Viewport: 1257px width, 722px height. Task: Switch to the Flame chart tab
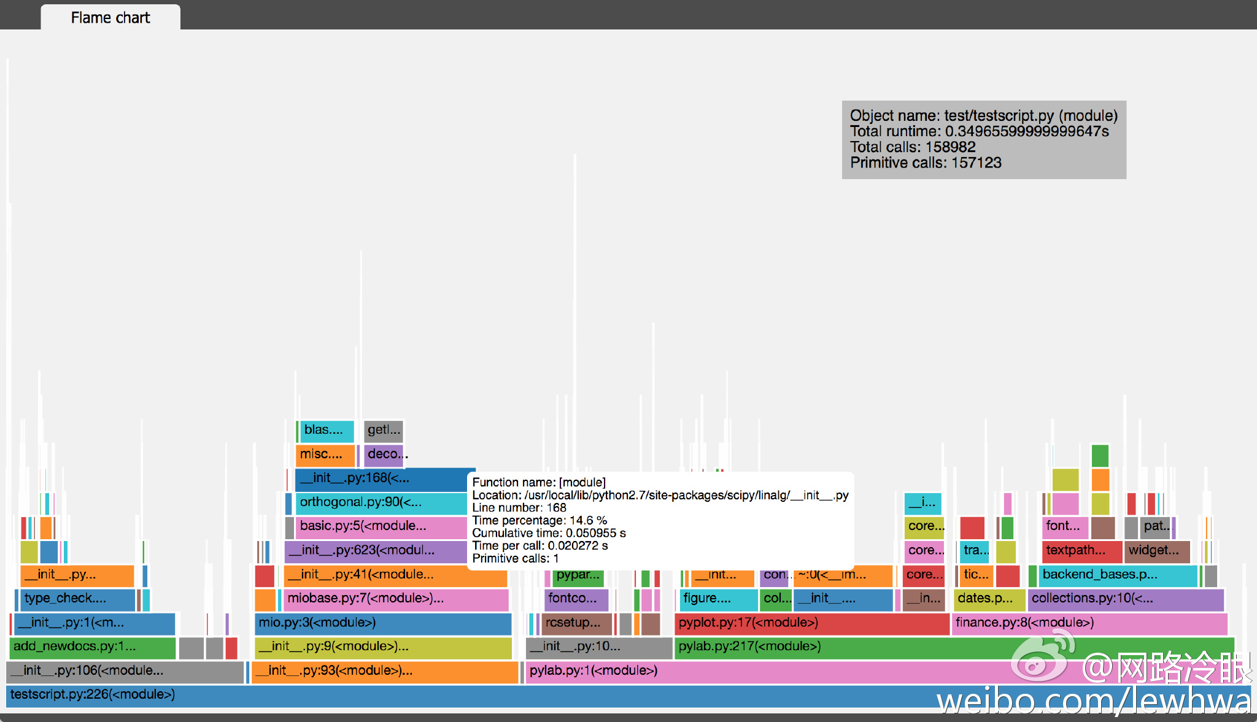[x=109, y=17]
